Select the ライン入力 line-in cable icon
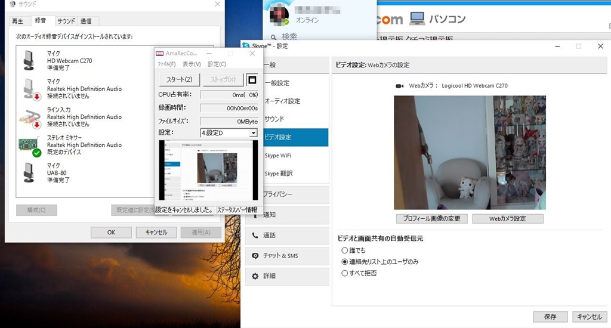 pyautogui.click(x=30, y=119)
